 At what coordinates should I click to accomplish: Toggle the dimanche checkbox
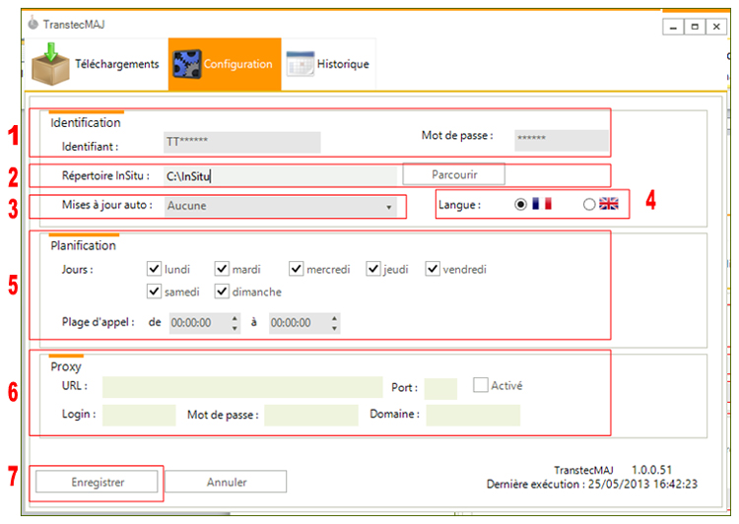tap(222, 292)
